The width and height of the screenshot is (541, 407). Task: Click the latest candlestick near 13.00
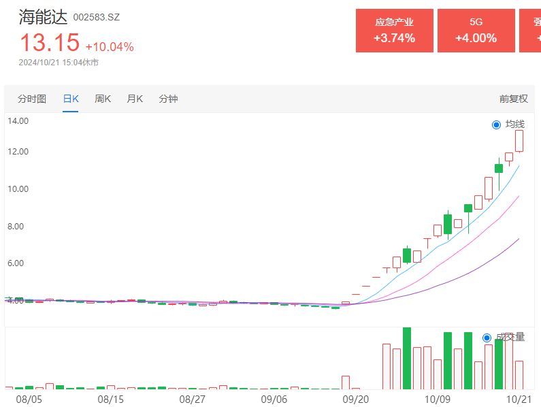click(x=519, y=141)
